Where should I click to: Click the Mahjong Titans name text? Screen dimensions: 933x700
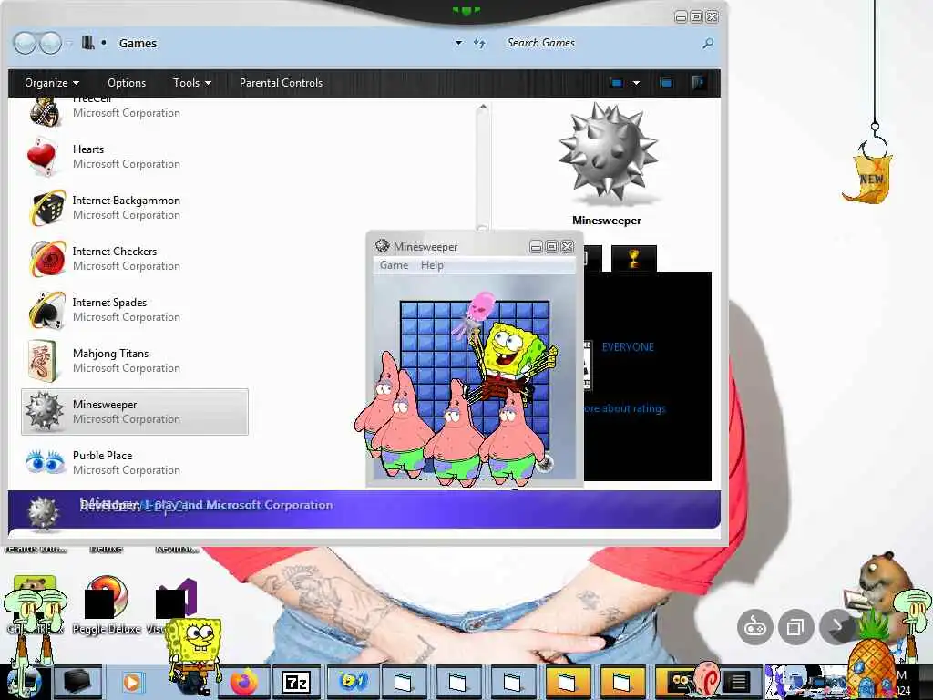click(x=110, y=354)
